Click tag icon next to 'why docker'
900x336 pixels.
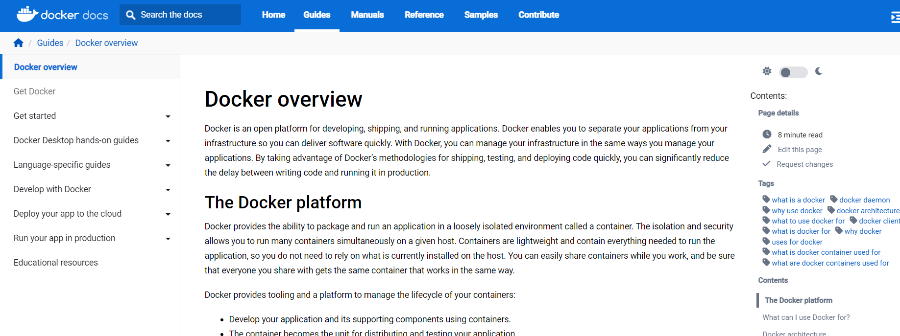[x=839, y=230]
